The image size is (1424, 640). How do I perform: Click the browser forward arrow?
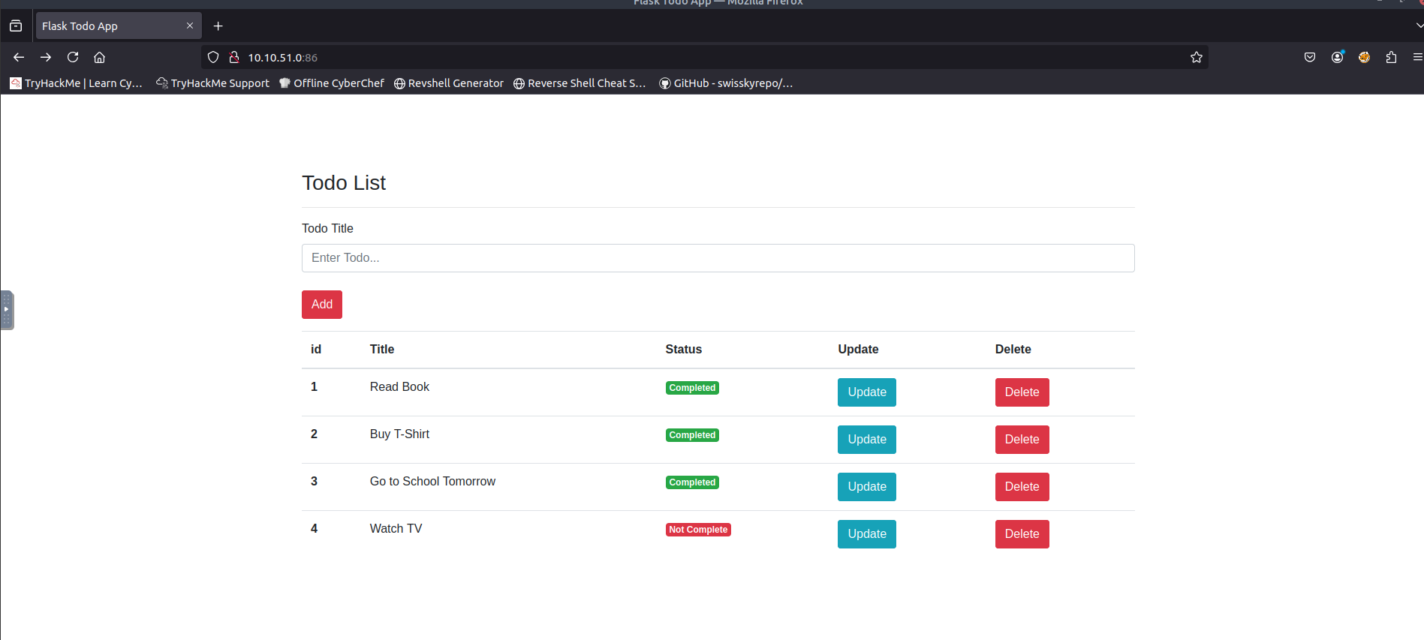pyautogui.click(x=46, y=57)
